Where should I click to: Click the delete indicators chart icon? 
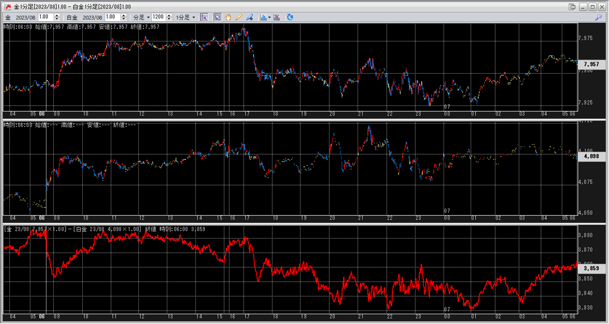[x=277, y=17]
